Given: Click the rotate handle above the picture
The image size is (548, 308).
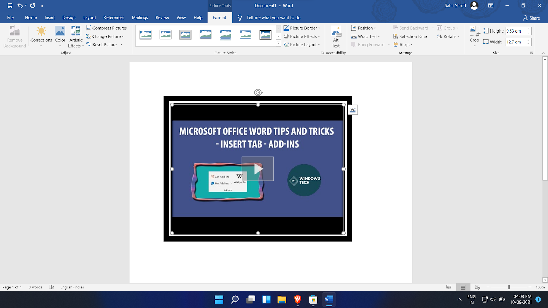Looking at the screenshot, I should (258, 92).
